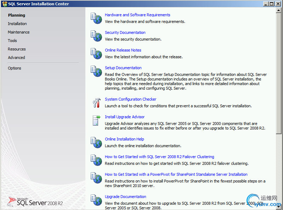Launch the System Configuration Checker
Screen dimensions: 283x210
(130, 99)
